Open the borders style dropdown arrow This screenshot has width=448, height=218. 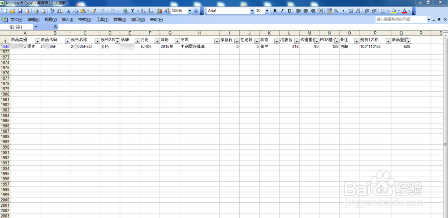point(388,11)
